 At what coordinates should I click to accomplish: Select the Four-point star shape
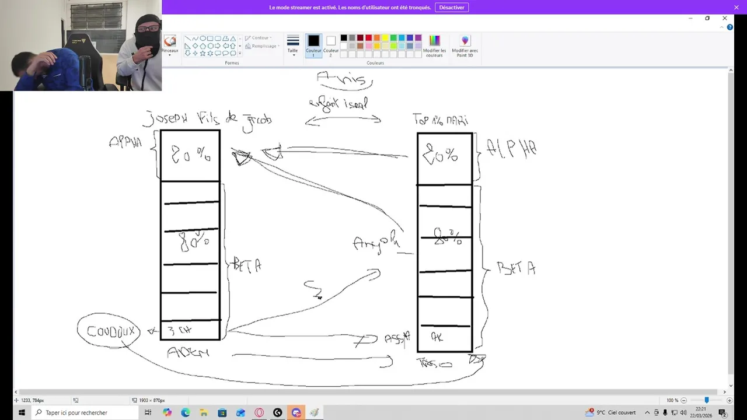point(195,53)
